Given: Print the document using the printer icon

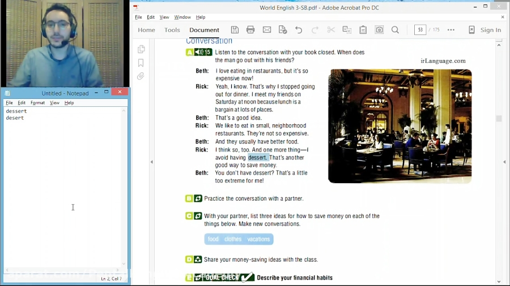Looking at the screenshot, I should 250,30.
